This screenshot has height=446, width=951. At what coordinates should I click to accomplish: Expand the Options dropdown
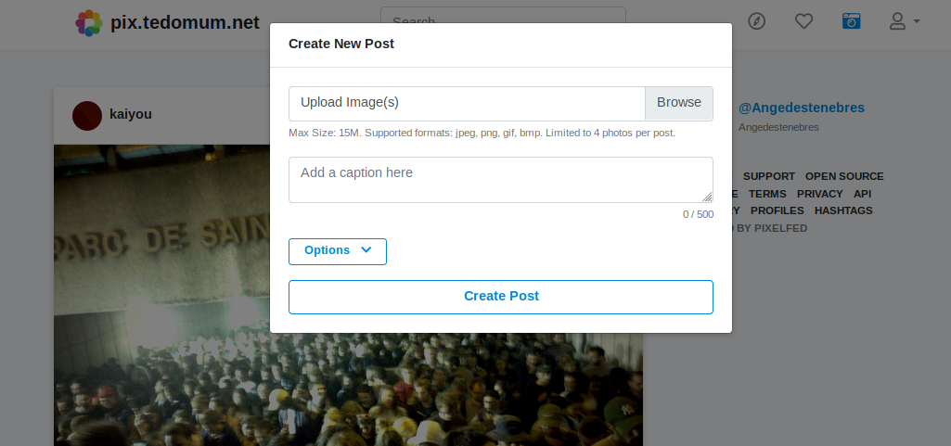(x=338, y=251)
